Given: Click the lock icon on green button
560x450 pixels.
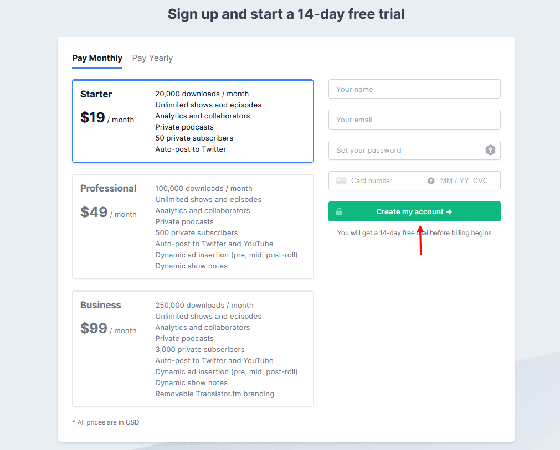Looking at the screenshot, I should point(339,211).
